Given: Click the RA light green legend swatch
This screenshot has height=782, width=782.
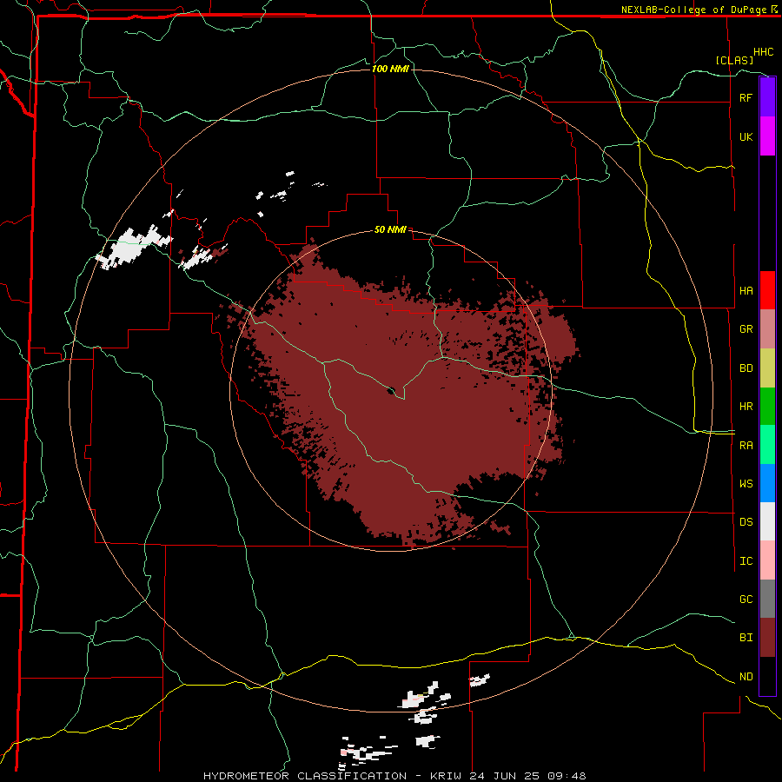Looking at the screenshot, I should [x=767, y=444].
